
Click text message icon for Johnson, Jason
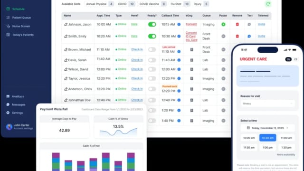[249, 24]
